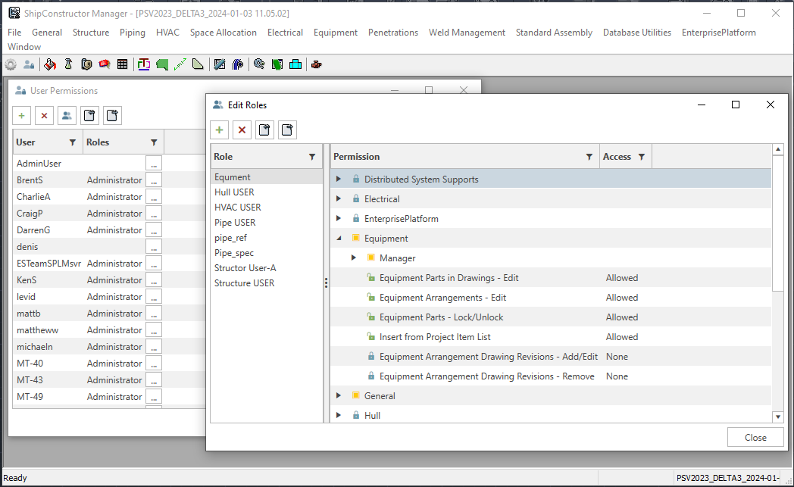Click the first clipboard icon in User Permissions toolbar
794x487 pixels.
pos(89,115)
